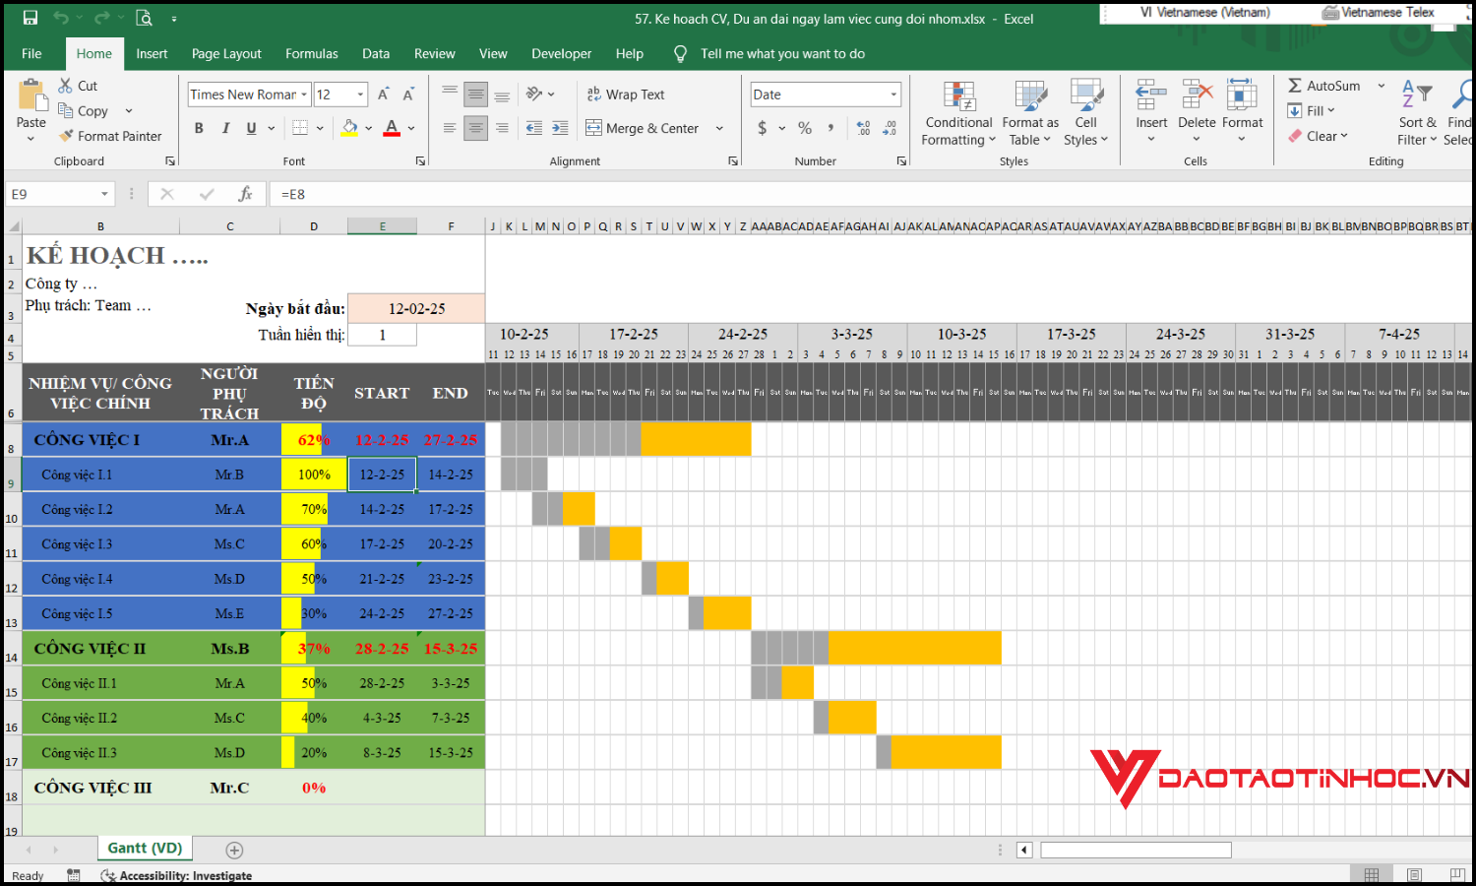Select the Gantt (VD) sheet tab
1476x886 pixels.
point(145,848)
